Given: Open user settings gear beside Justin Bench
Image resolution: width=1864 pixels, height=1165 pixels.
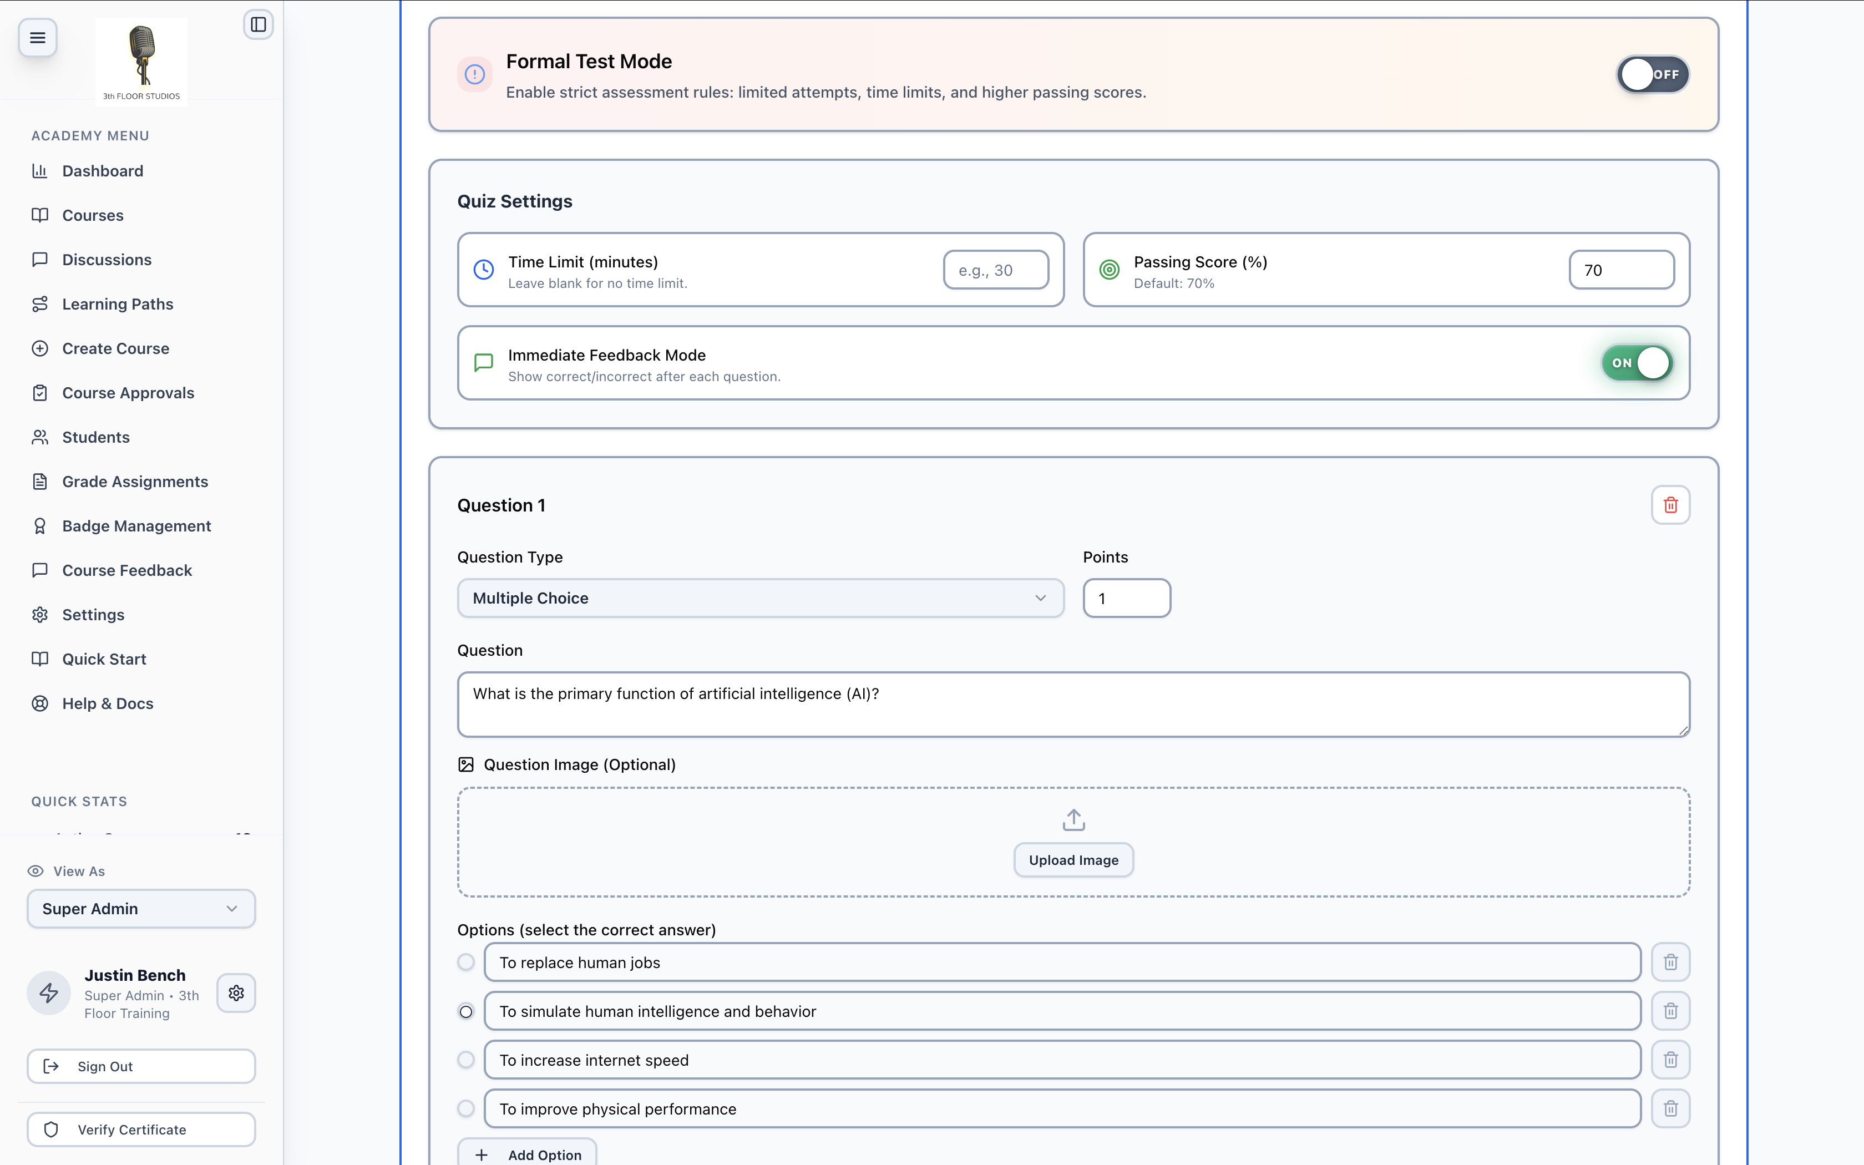Looking at the screenshot, I should point(236,993).
